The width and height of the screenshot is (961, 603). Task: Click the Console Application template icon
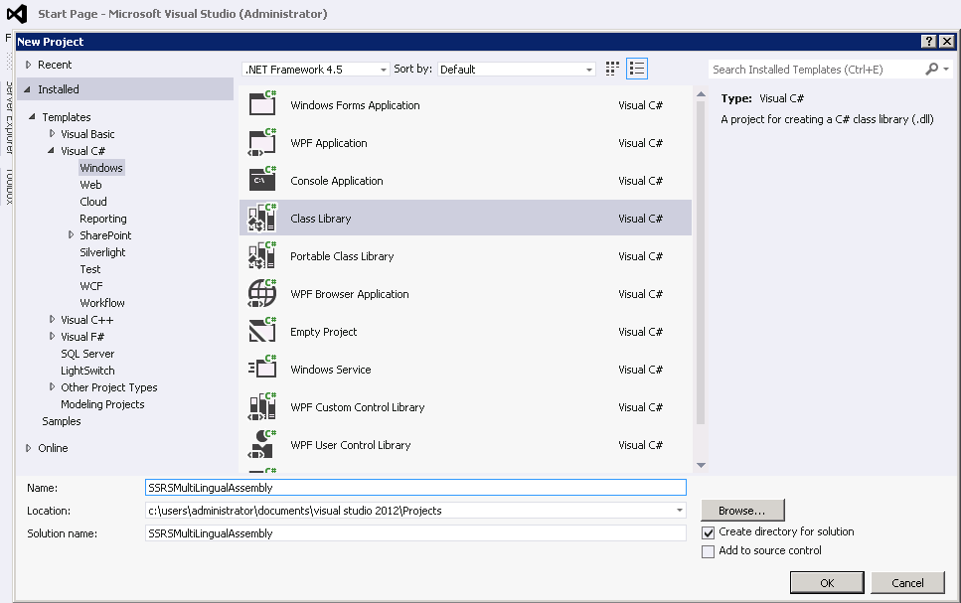point(262,180)
